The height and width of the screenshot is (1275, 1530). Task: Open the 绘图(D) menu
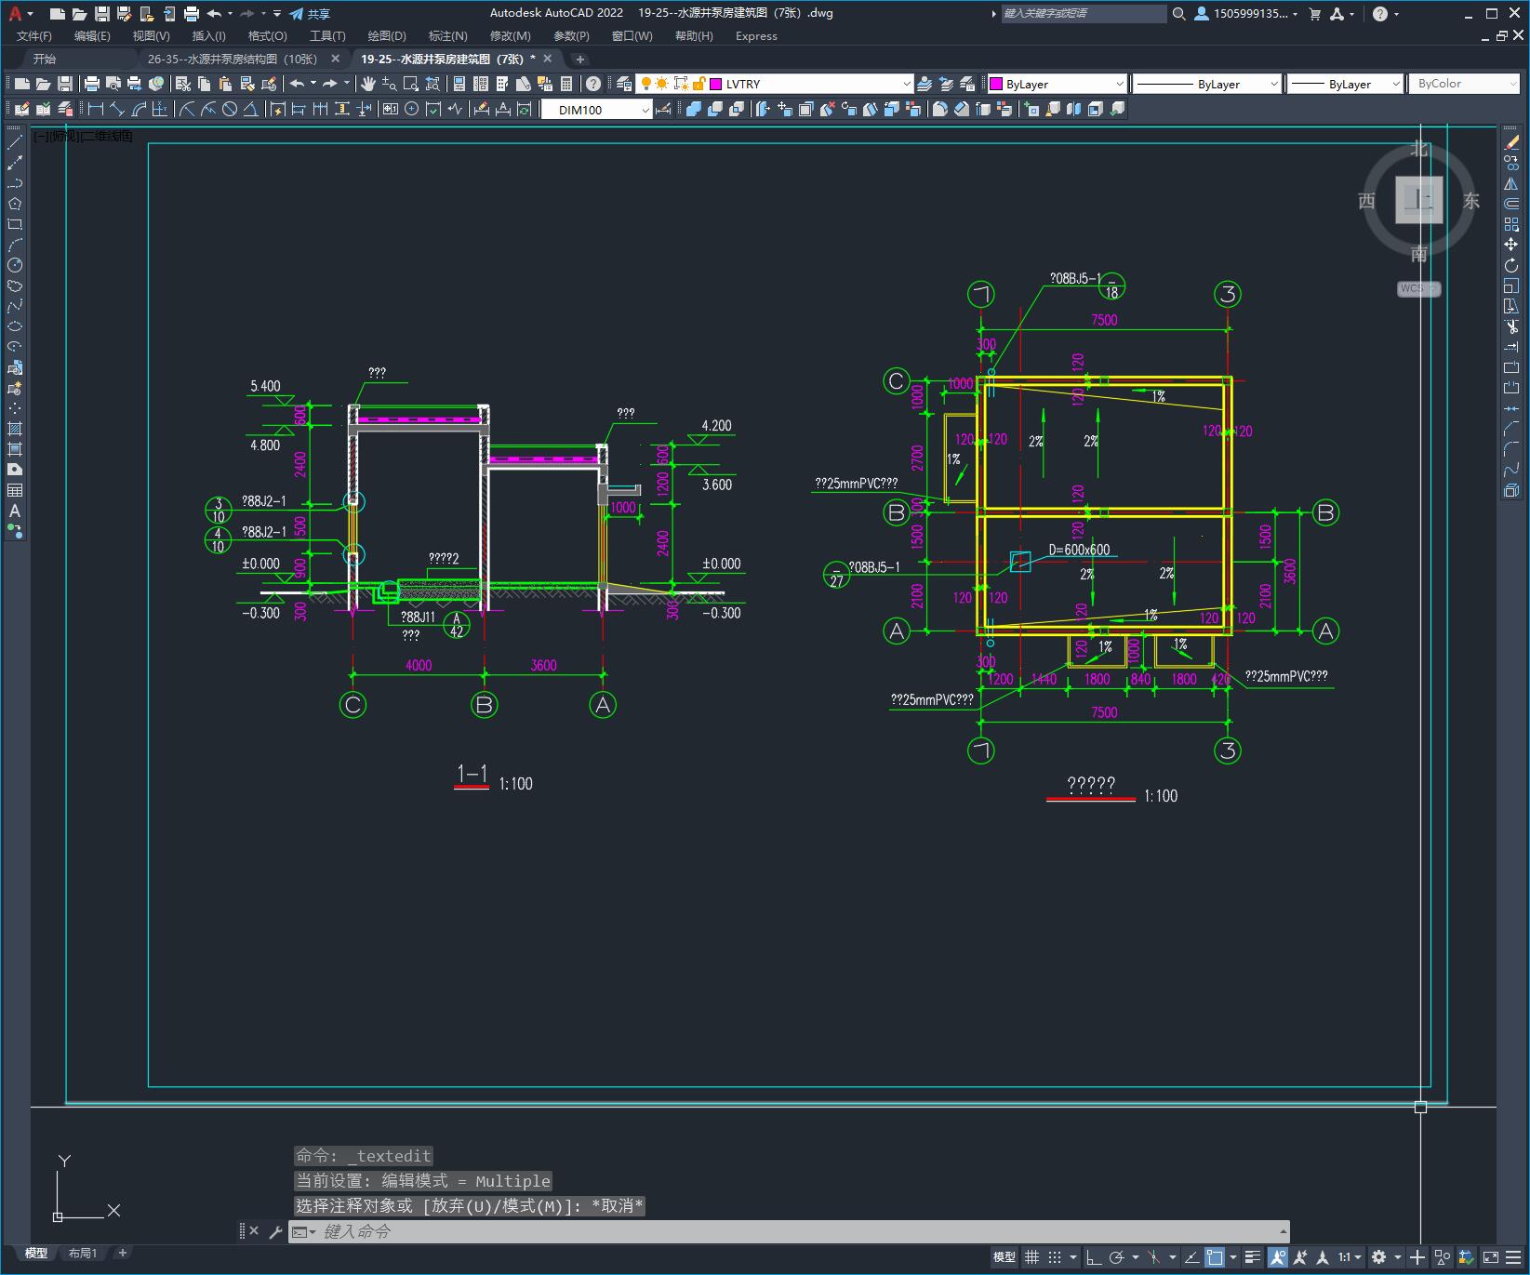point(387,36)
